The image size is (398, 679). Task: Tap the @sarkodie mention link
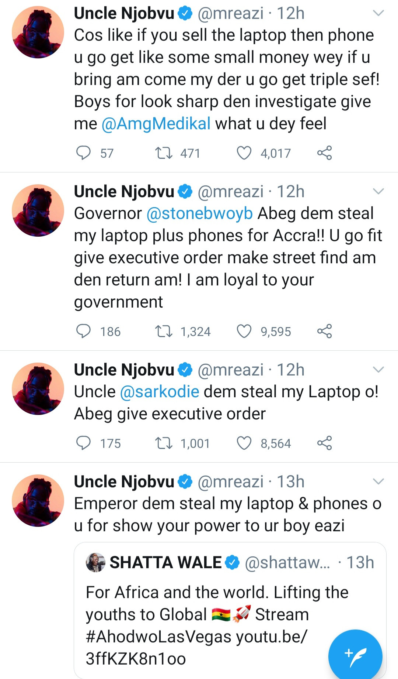(160, 392)
